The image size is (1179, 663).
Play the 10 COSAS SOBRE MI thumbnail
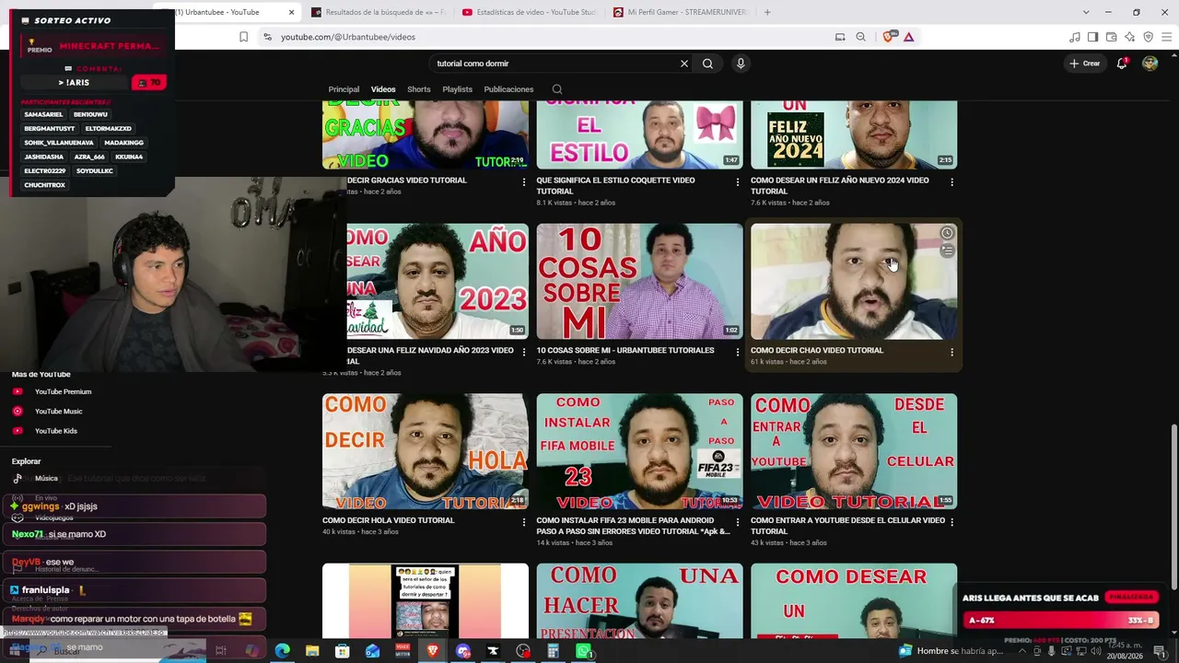(x=639, y=281)
